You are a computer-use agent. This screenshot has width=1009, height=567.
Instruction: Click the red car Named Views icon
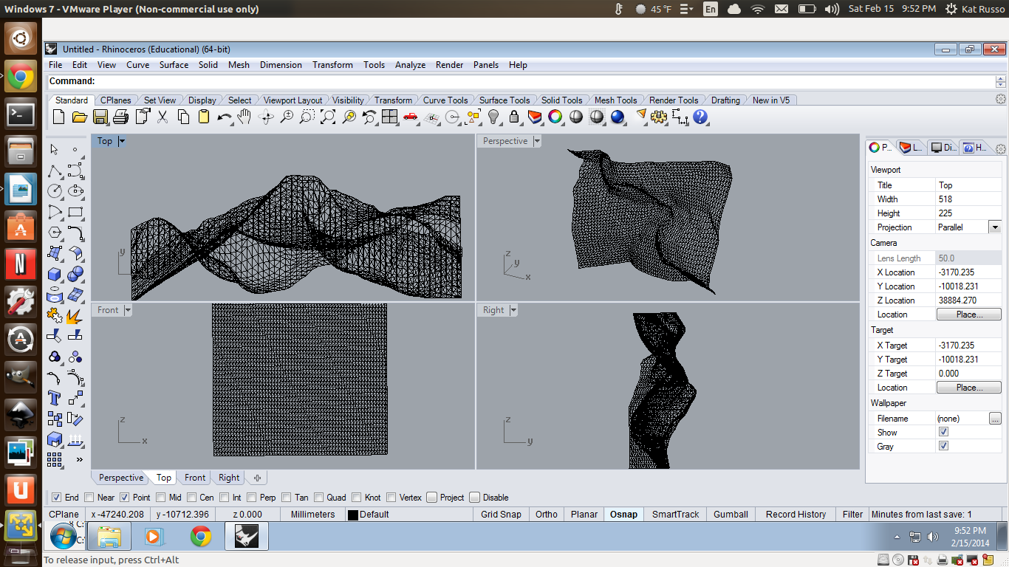coord(411,117)
